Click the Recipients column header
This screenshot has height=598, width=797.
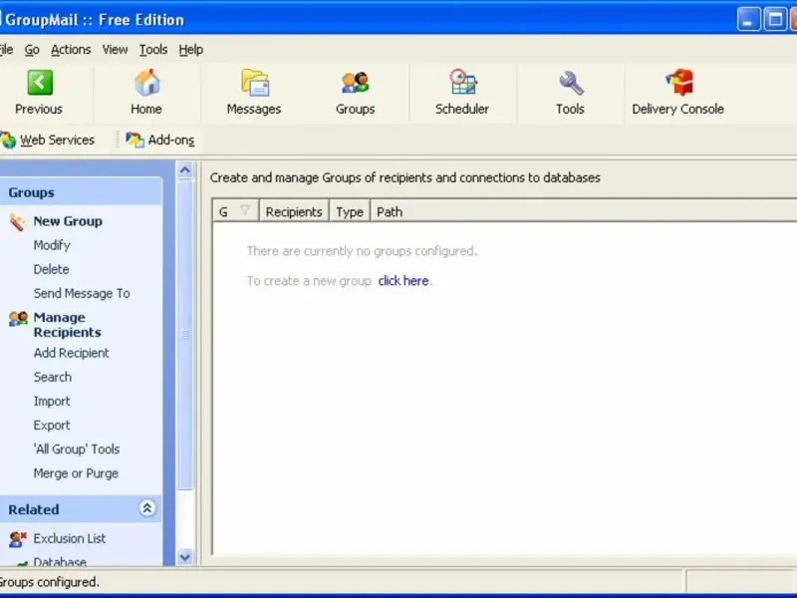(294, 211)
